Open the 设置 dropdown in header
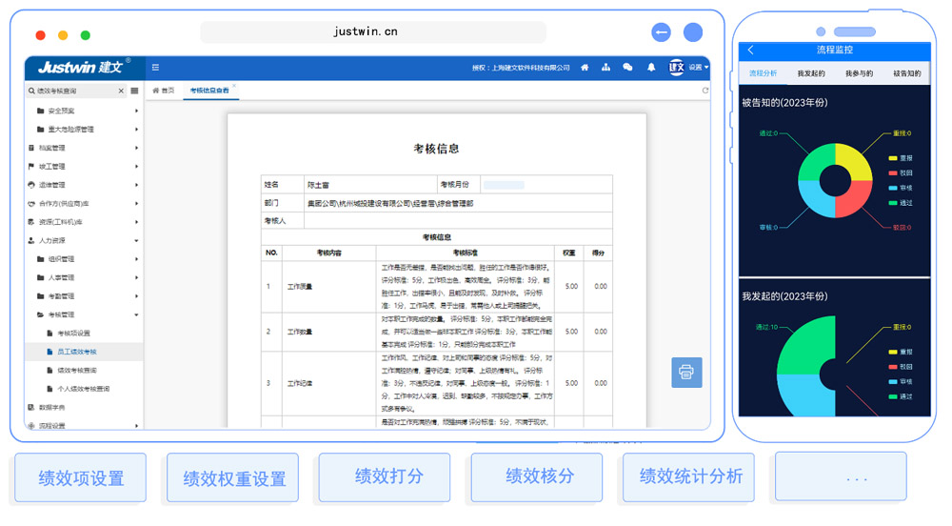Screen dimensions: 952x526 click(699, 68)
